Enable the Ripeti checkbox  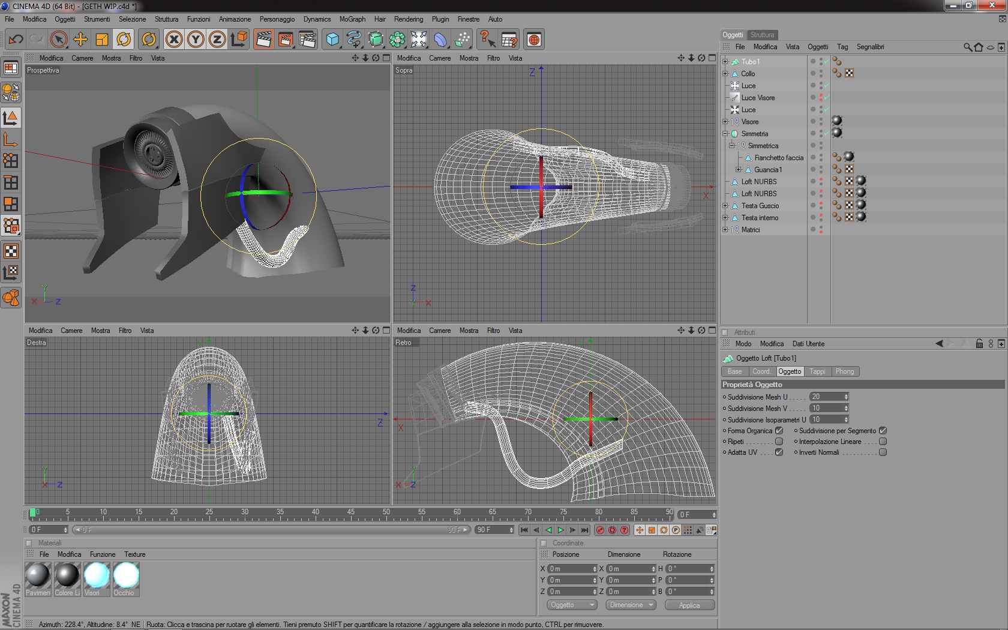[x=779, y=442]
